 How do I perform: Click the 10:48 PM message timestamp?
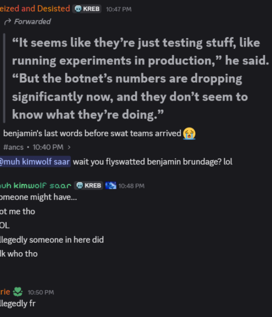coord(131,186)
